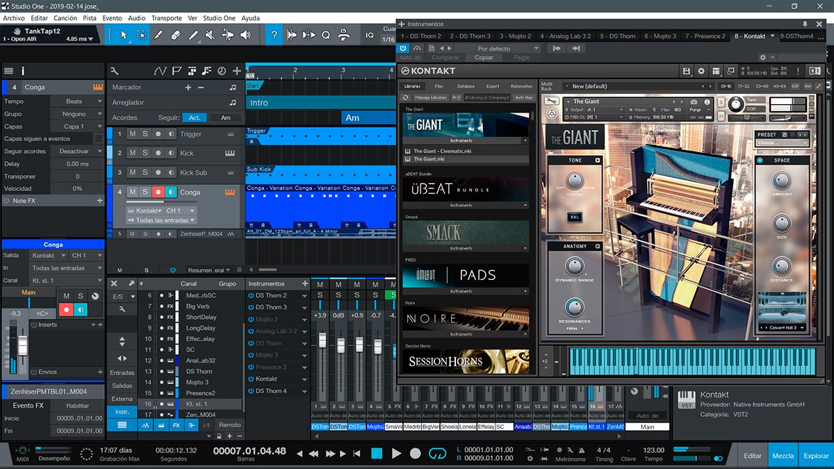Solo the Kick track
The height and width of the screenshot is (469, 834).
(145, 153)
